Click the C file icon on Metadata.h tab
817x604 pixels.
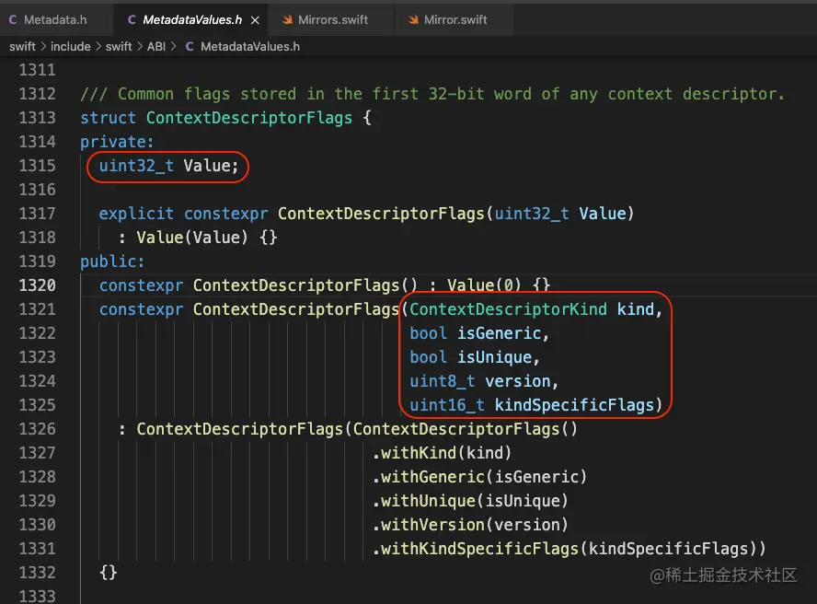pyautogui.click(x=13, y=20)
